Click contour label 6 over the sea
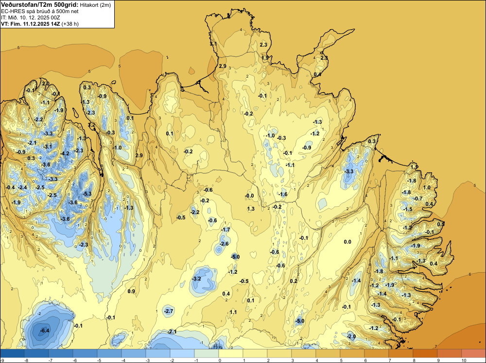 coord(470,274)
